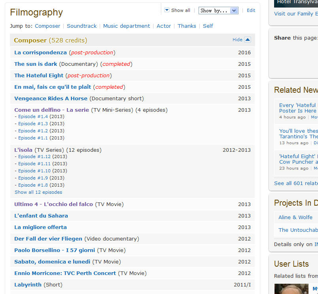The width and height of the screenshot is (318, 294).
Task: Open L'isola Episode #1.9
Action: 33,178
